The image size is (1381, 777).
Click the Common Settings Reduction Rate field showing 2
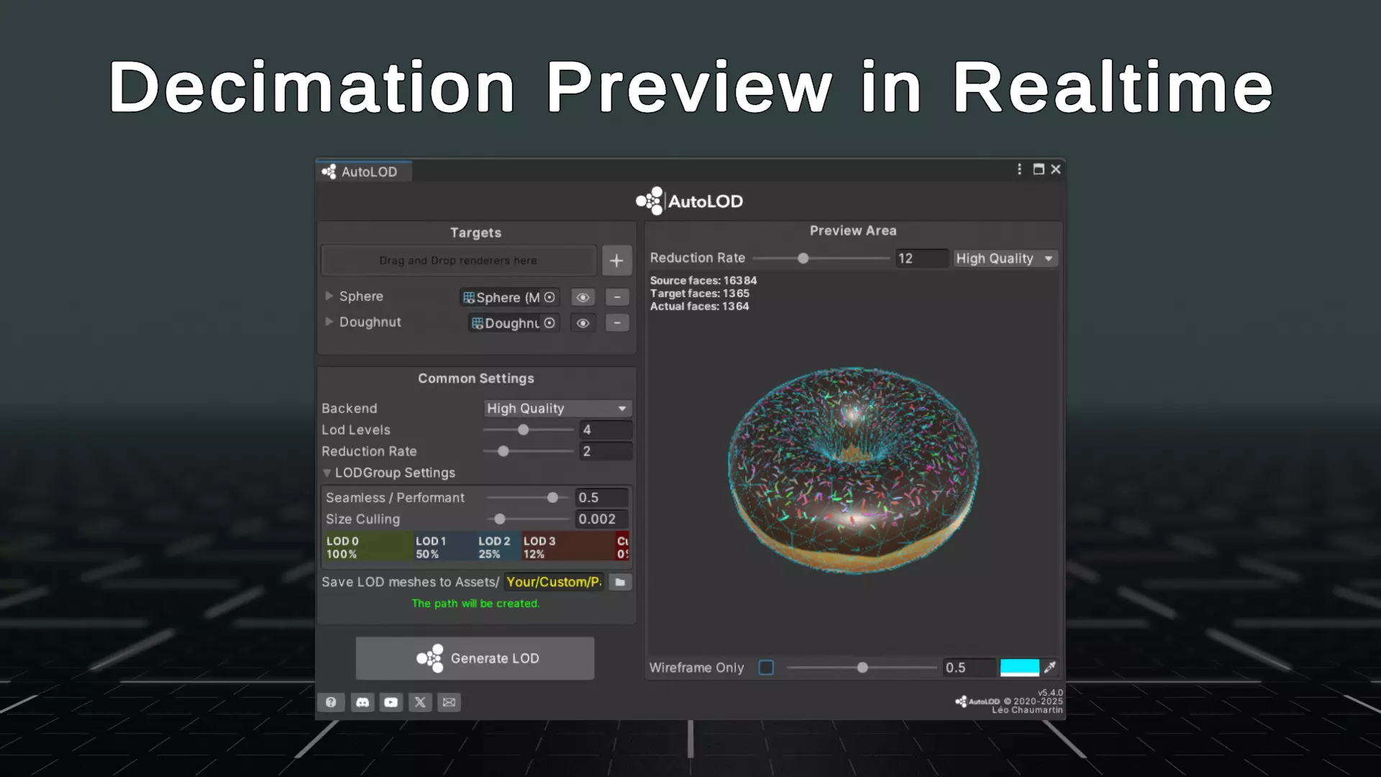point(606,451)
